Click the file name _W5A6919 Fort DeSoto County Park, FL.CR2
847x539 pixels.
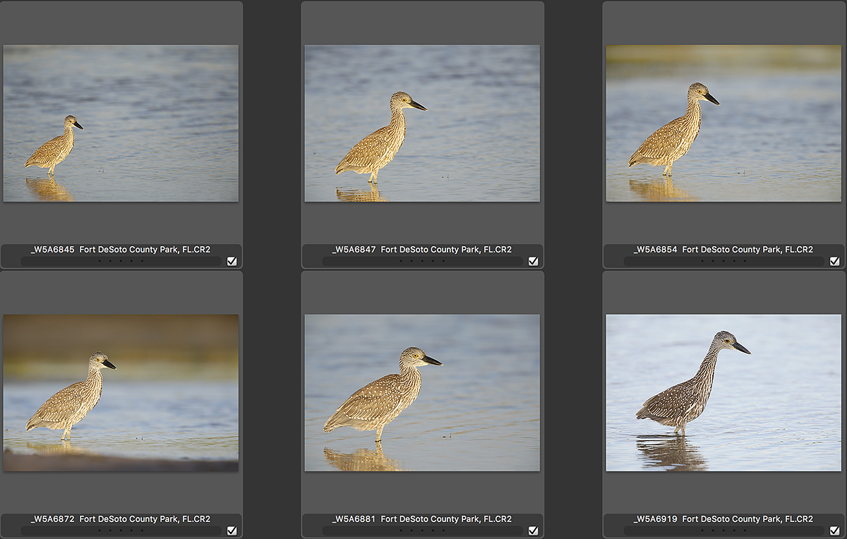(x=723, y=519)
